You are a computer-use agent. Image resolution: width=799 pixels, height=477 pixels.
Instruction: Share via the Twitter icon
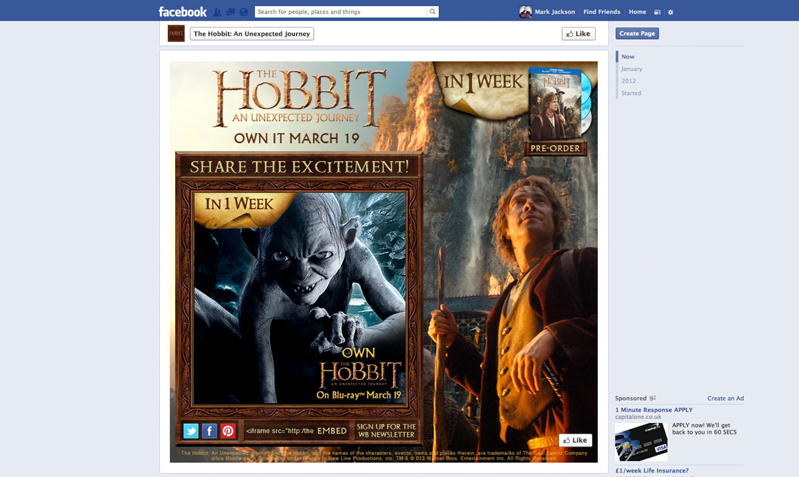coord(191,431)
